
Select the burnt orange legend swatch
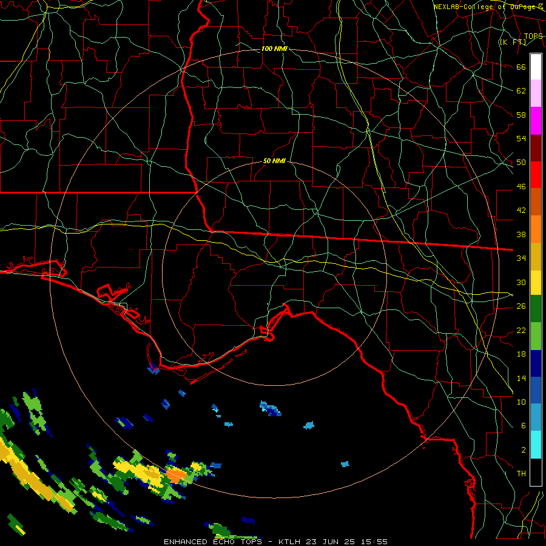[x=536, y=201]
